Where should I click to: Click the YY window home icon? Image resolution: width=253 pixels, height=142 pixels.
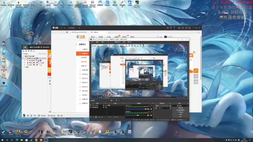[x=25, y=47]
